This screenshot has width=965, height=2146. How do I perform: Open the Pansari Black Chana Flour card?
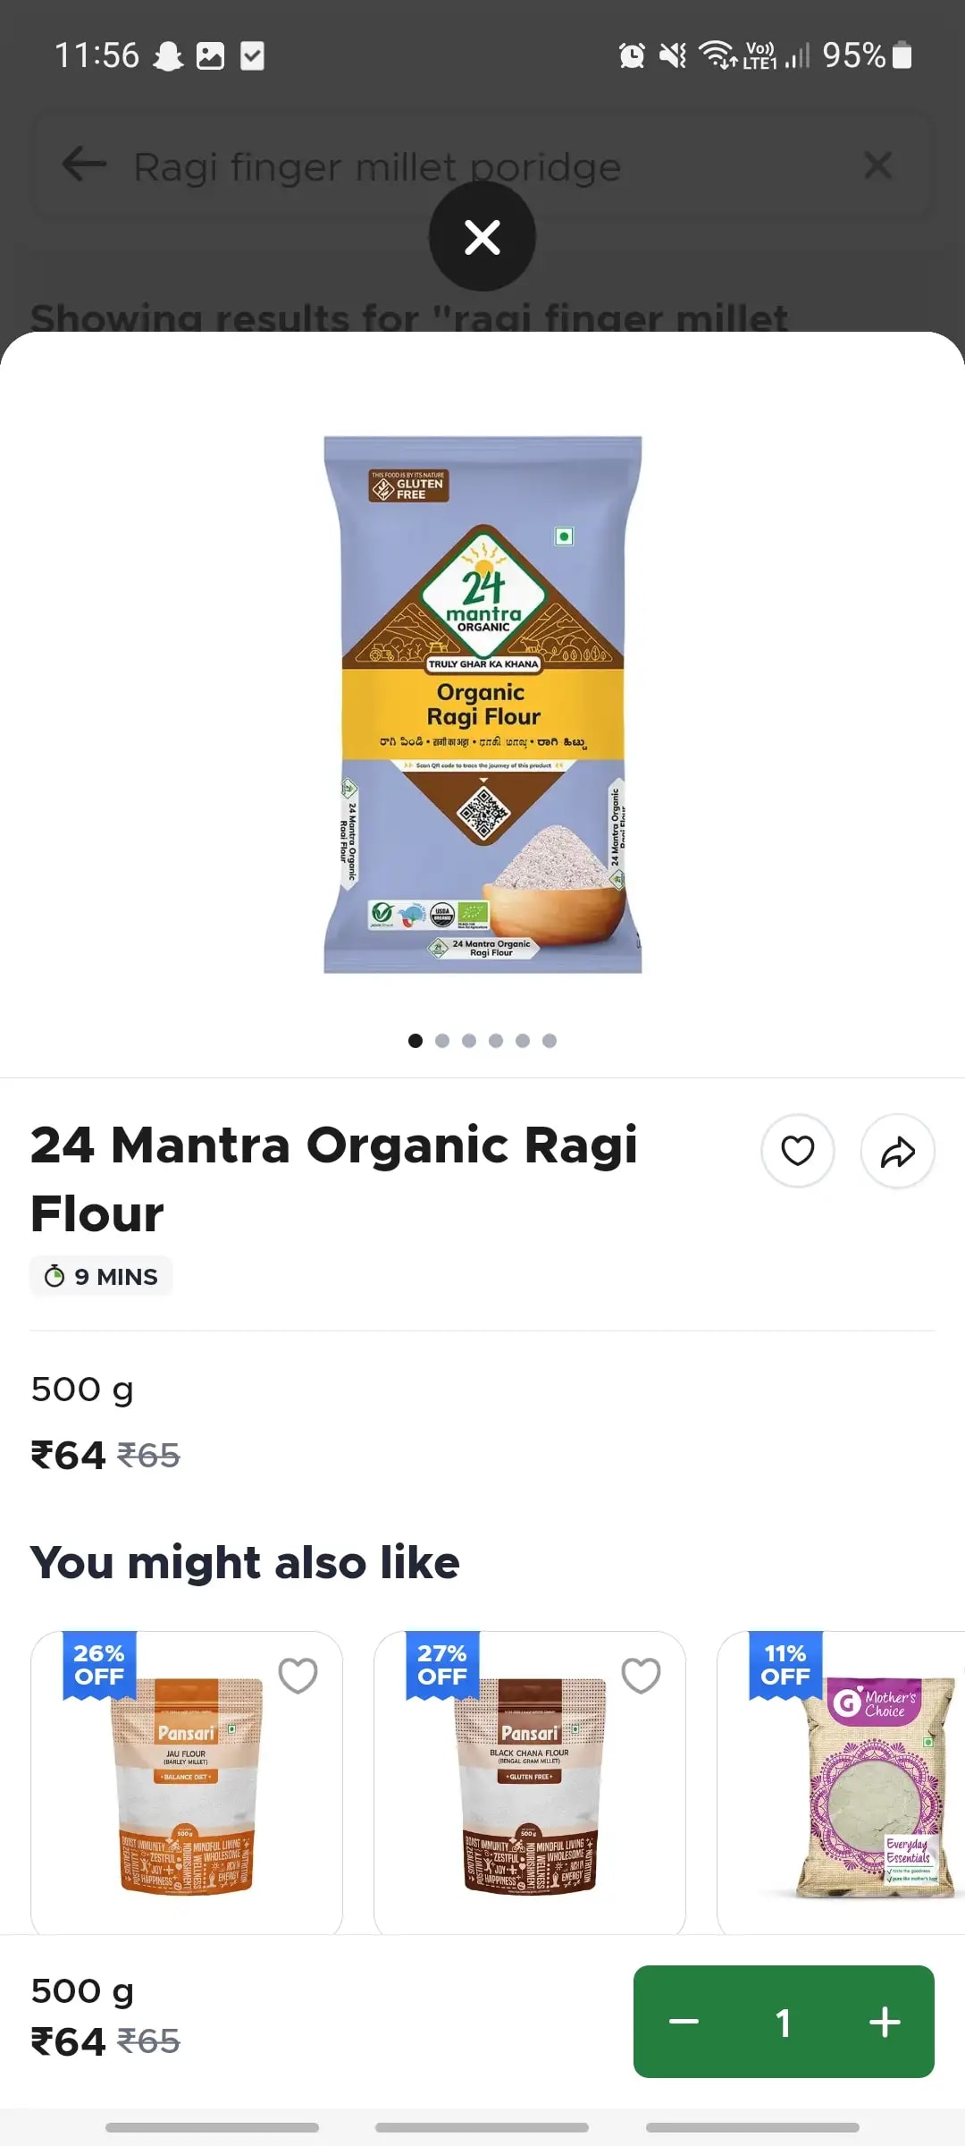tap(530, 1788)
